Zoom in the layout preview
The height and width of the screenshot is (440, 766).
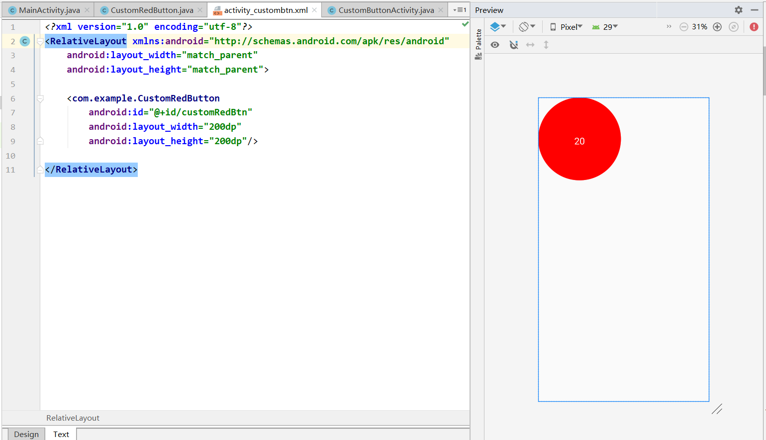tap(717, 27)
